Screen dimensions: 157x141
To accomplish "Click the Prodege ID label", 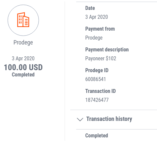I will click(x=97, y=70).
